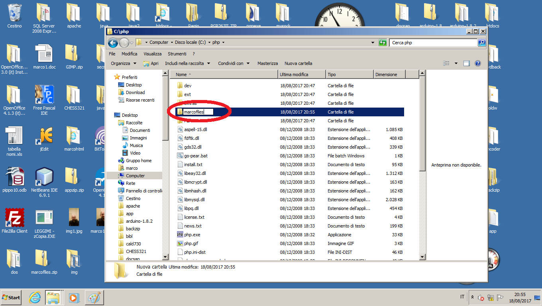Open the Strumenti menu
542x306 pixels.
coord(177,54)
